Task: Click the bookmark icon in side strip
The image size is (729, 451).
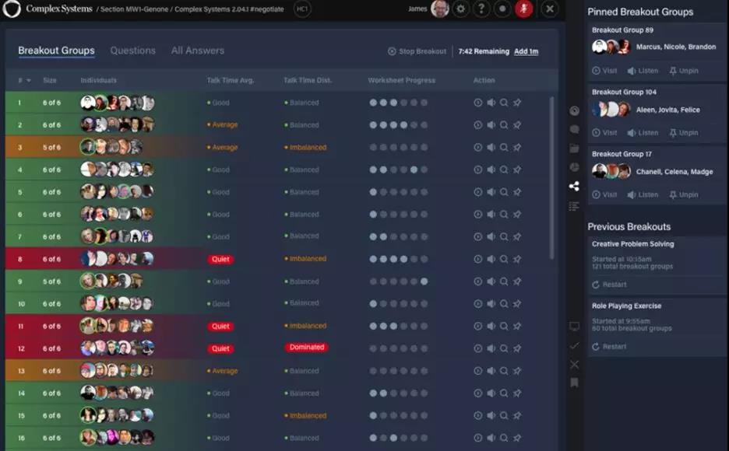Action: (x=574, y=383)
